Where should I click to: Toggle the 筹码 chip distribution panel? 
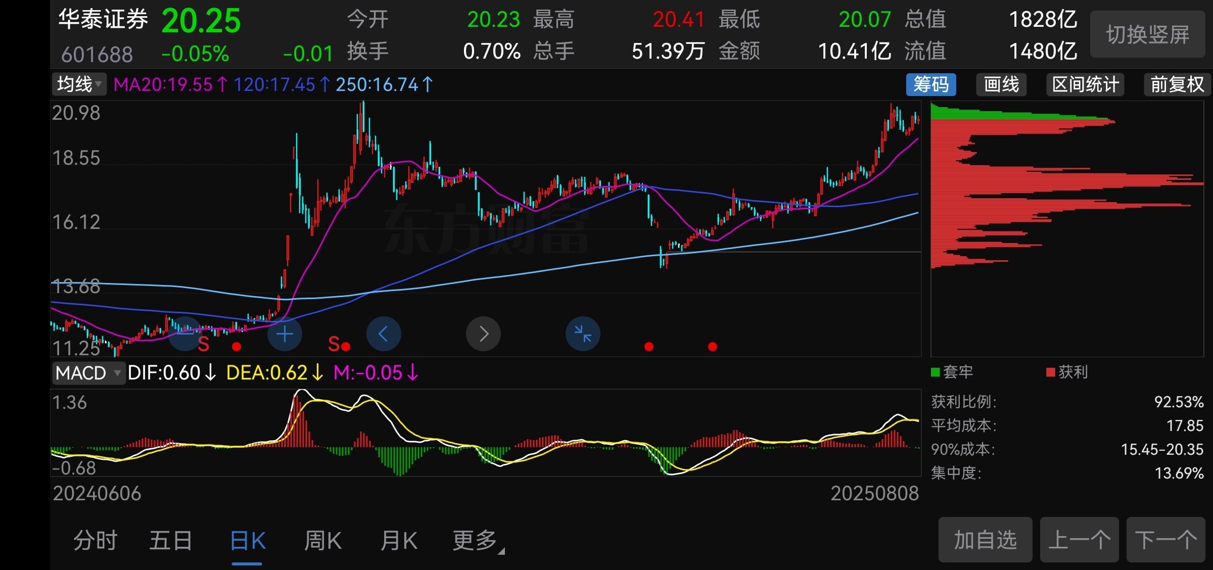931,84
